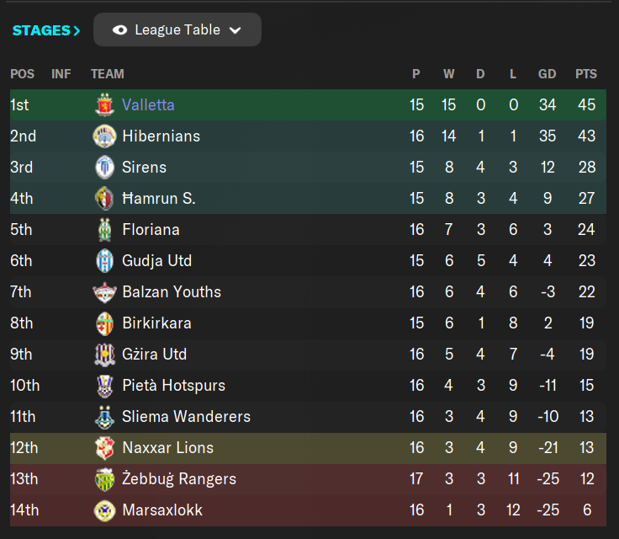The height and width of the screenshot is (539, 619).
Task: Sort table by GD column header
Action: (548, 74)
